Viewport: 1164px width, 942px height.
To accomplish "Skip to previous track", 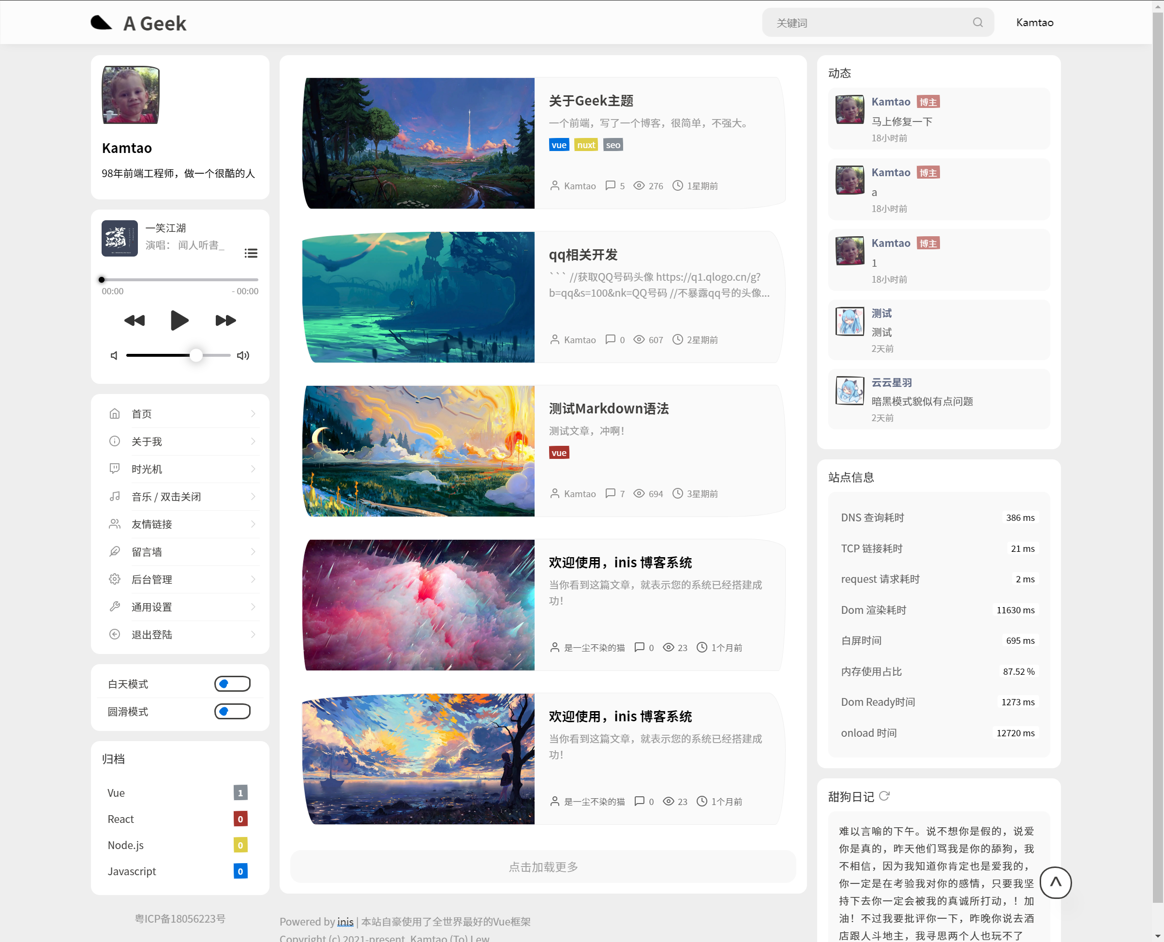I will tap(134, 320).
